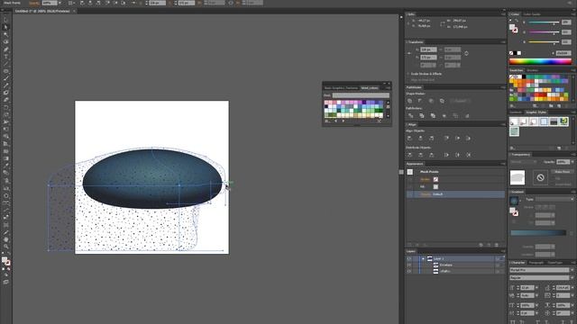Image resolution: width=577 pixels, height=324 pixels.
Task: Select the Line Segment tool
Action: point(5,64)
